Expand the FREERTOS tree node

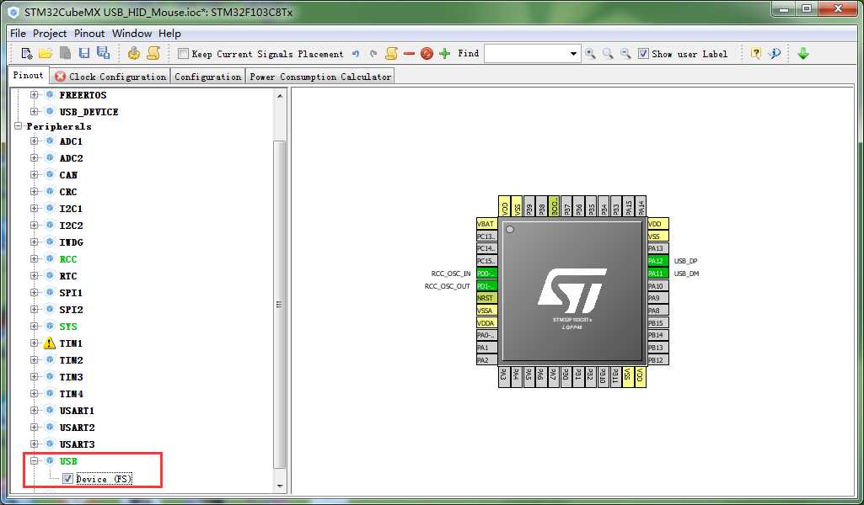pyautogui.click(x=35, y=94)
